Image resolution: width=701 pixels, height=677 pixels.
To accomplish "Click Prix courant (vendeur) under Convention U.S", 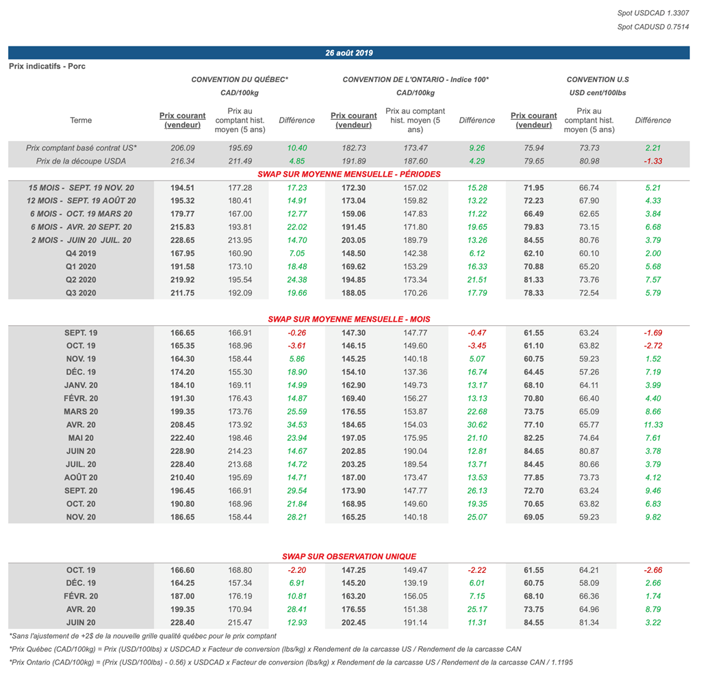I will pos(534,120).
